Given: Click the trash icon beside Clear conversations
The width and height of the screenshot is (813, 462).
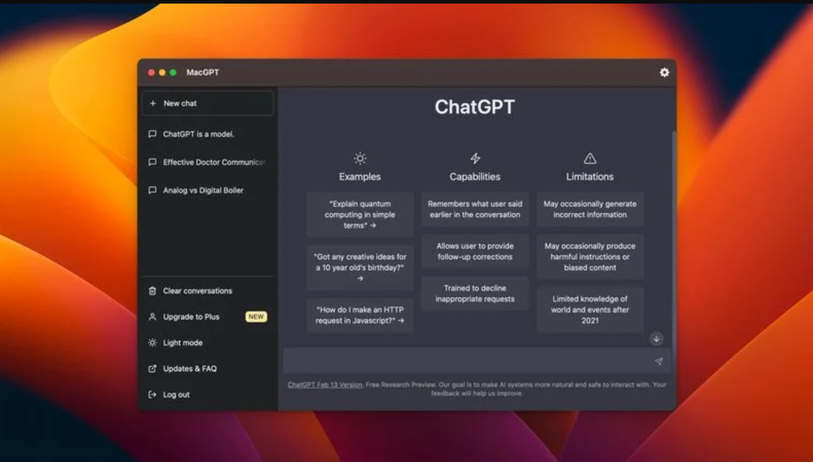Looking at the screenshot, I should point(152,291).
